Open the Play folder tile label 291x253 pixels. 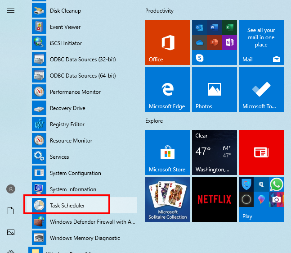pyautogui.click(x=247, y=216)
